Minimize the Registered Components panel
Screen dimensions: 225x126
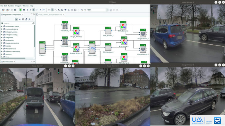coord(32,14)
